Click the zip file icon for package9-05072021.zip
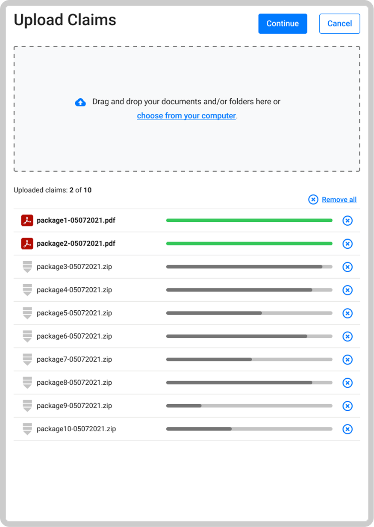Image resolution: width=374 pixels, height=527 pixels. click(x=27, y=406)
